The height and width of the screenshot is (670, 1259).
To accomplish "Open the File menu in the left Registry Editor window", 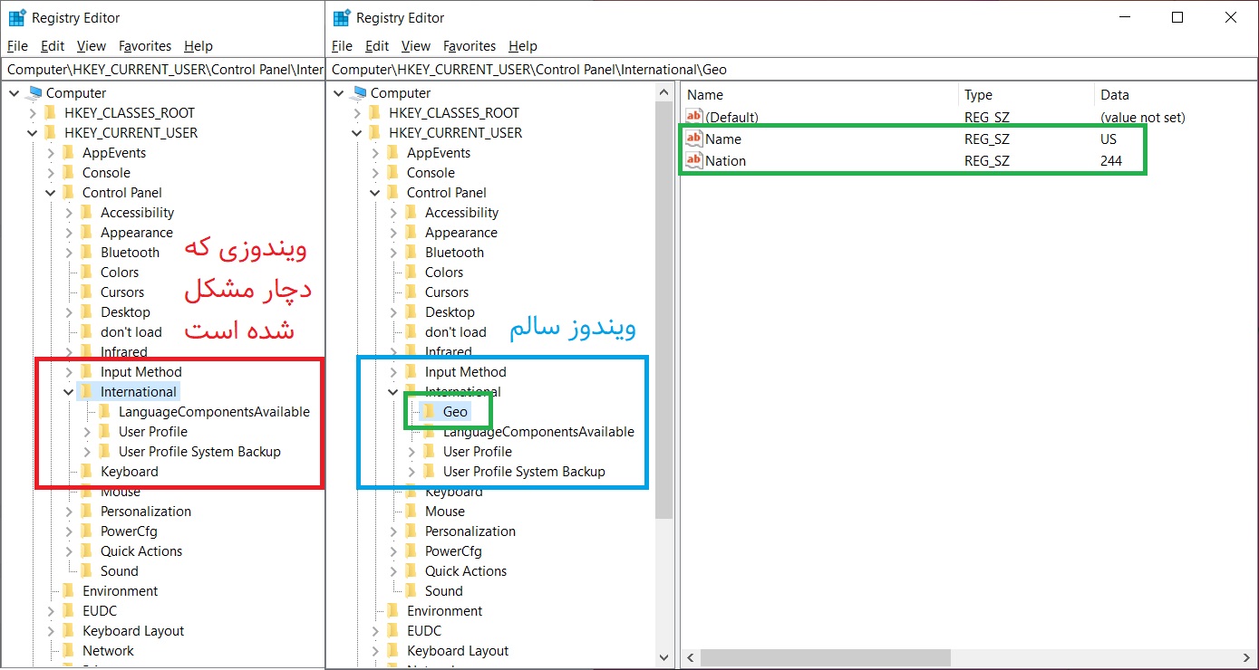I will point(17,46).
